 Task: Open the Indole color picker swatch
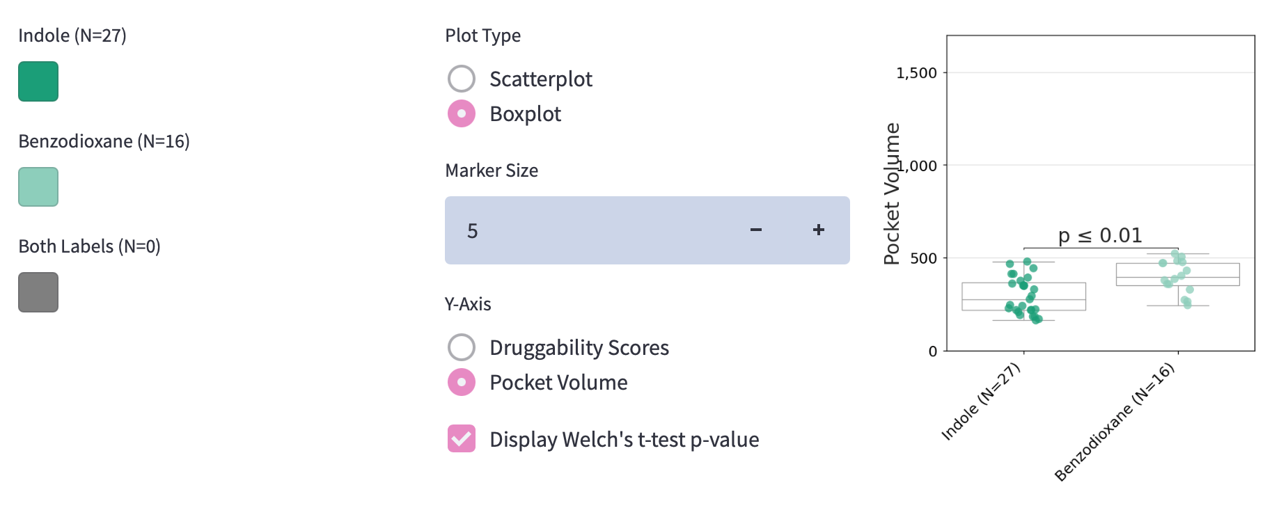coord(38,81)
